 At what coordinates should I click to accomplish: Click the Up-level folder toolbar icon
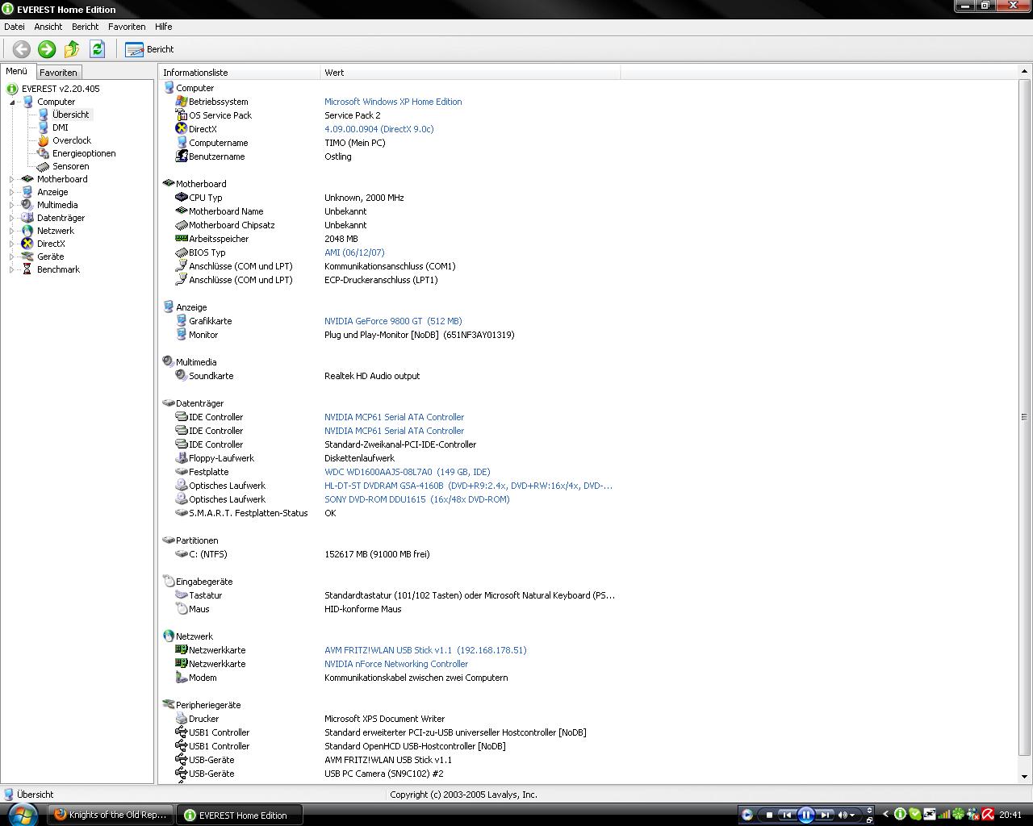pos(72,49)
